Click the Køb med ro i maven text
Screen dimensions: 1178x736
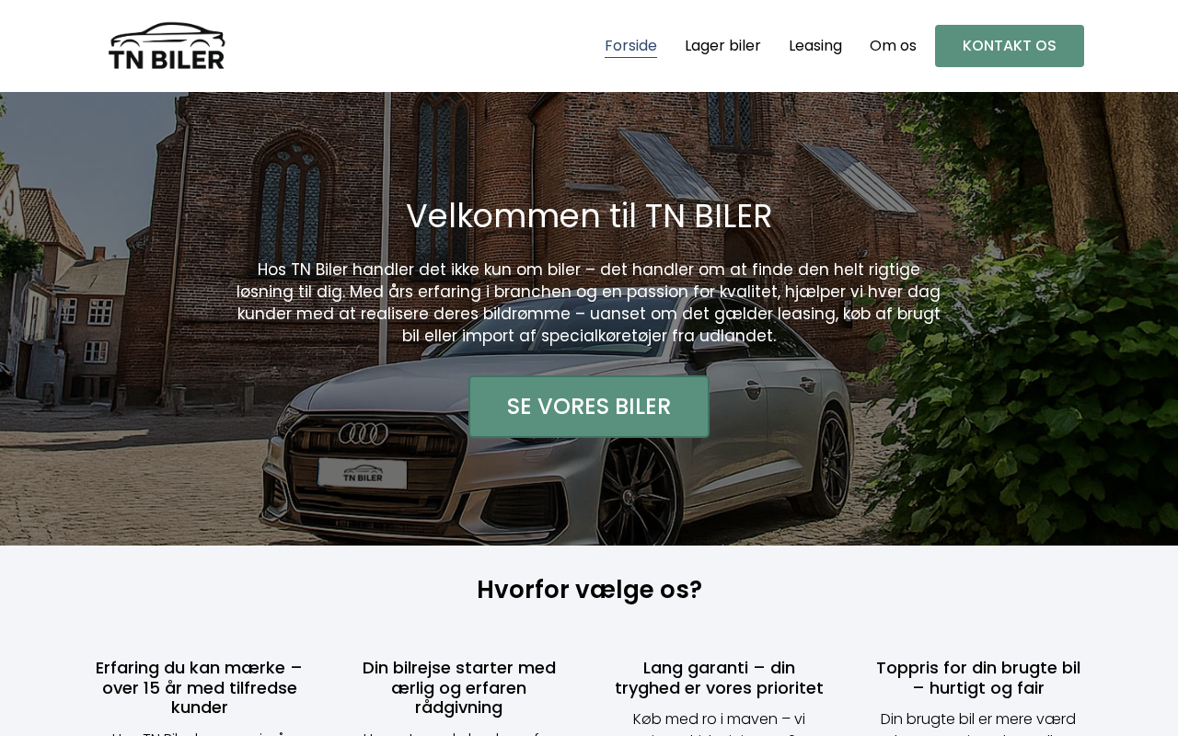pyautogui.click(x=719, y=719)
